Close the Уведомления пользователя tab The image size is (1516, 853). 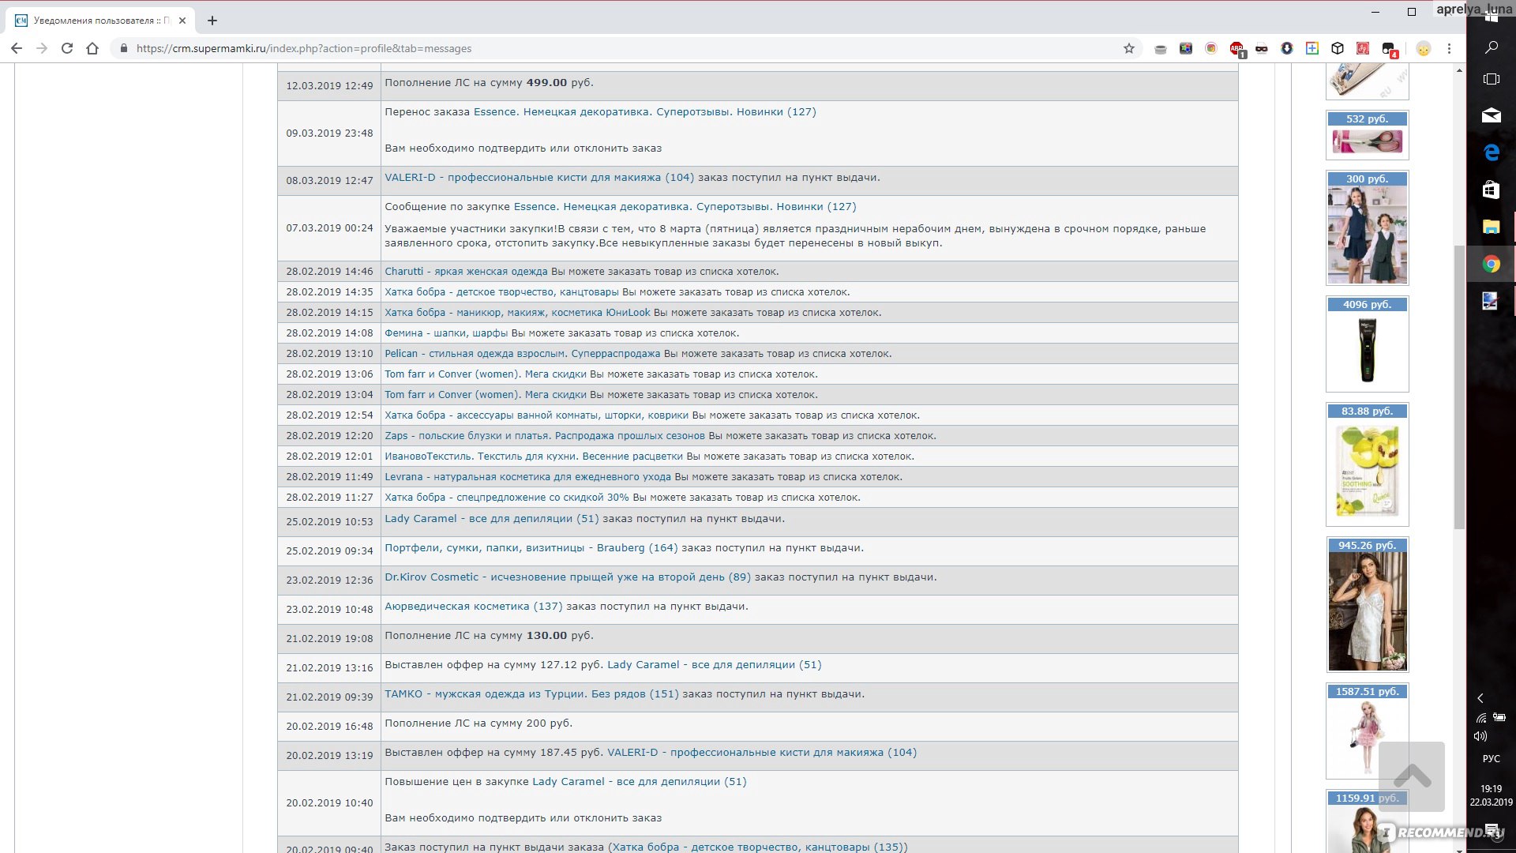[182, 21]
